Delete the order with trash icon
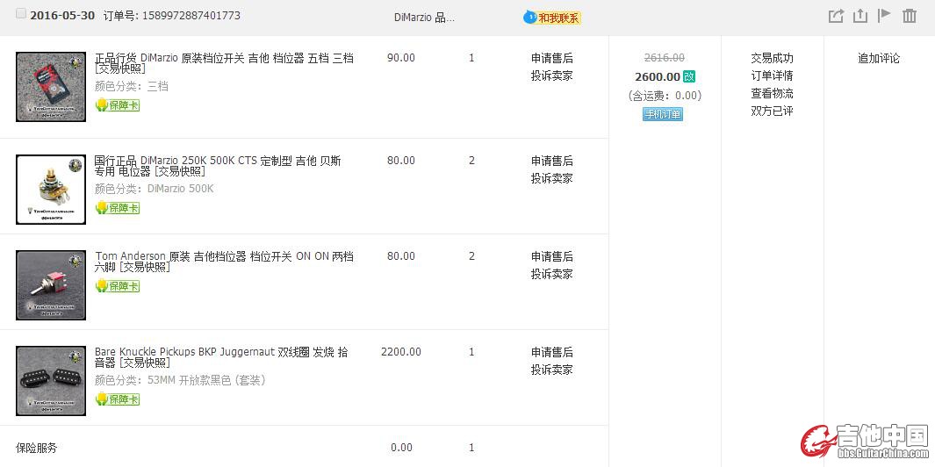Viewport: 935px width, 467px height. (910, 16)
